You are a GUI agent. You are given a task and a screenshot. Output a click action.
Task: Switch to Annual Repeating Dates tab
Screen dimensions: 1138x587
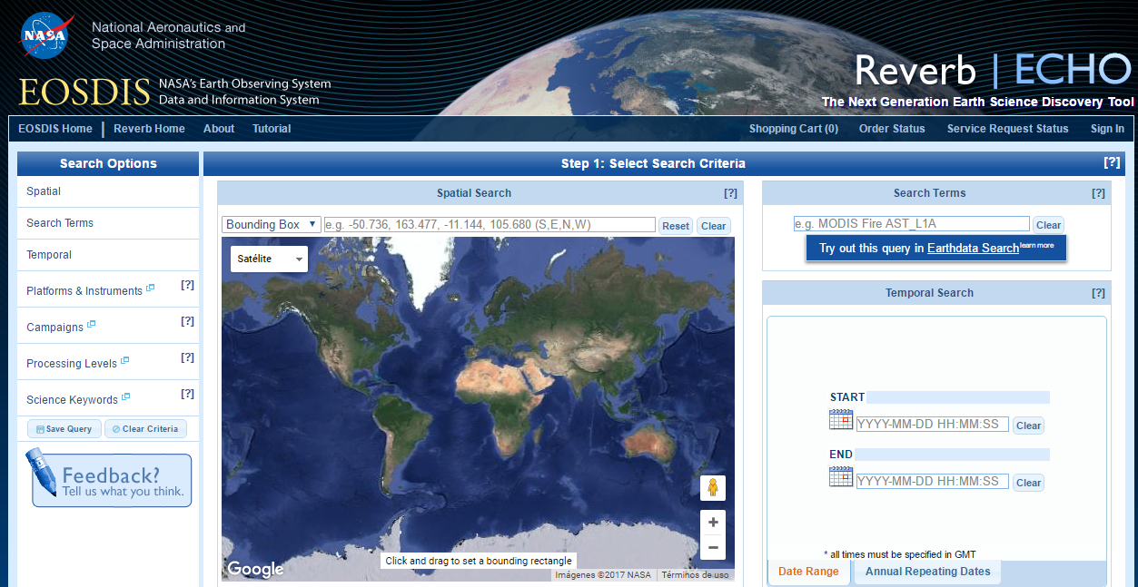[927, 572]
